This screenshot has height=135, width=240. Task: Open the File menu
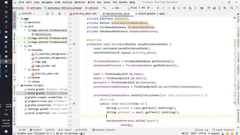pos(21,2)
